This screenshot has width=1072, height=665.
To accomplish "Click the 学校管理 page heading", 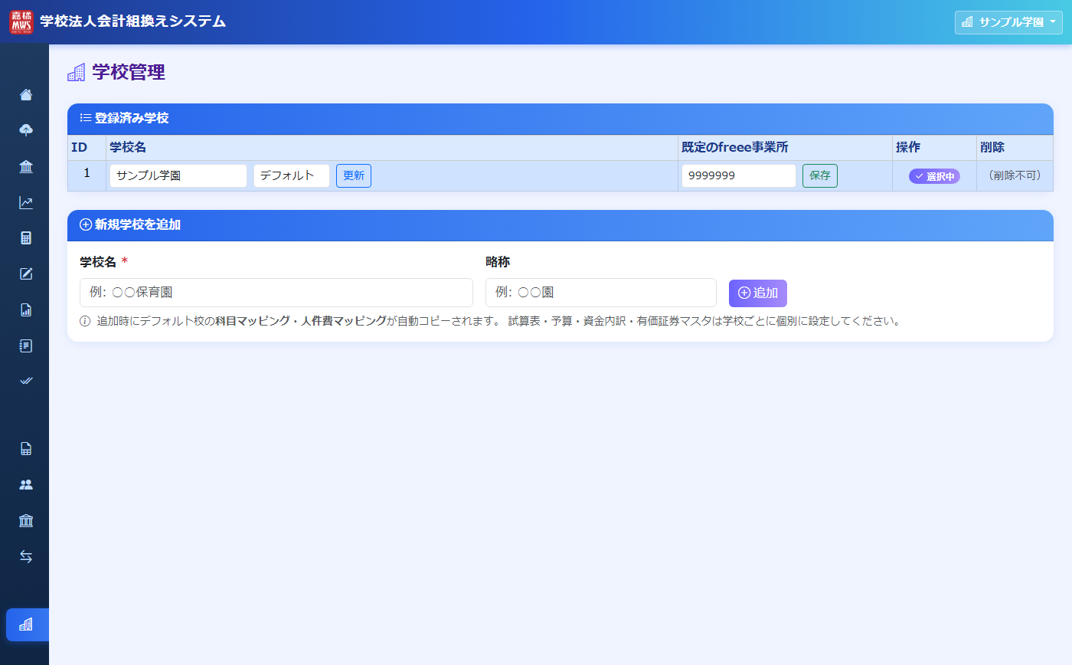I will point(129,73).
